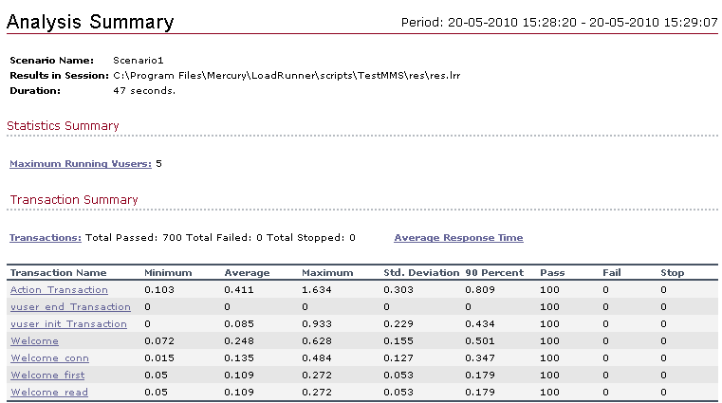Click the Minimum column header
The height and width of the screenshot is (403, 722).
coord(168,273)
